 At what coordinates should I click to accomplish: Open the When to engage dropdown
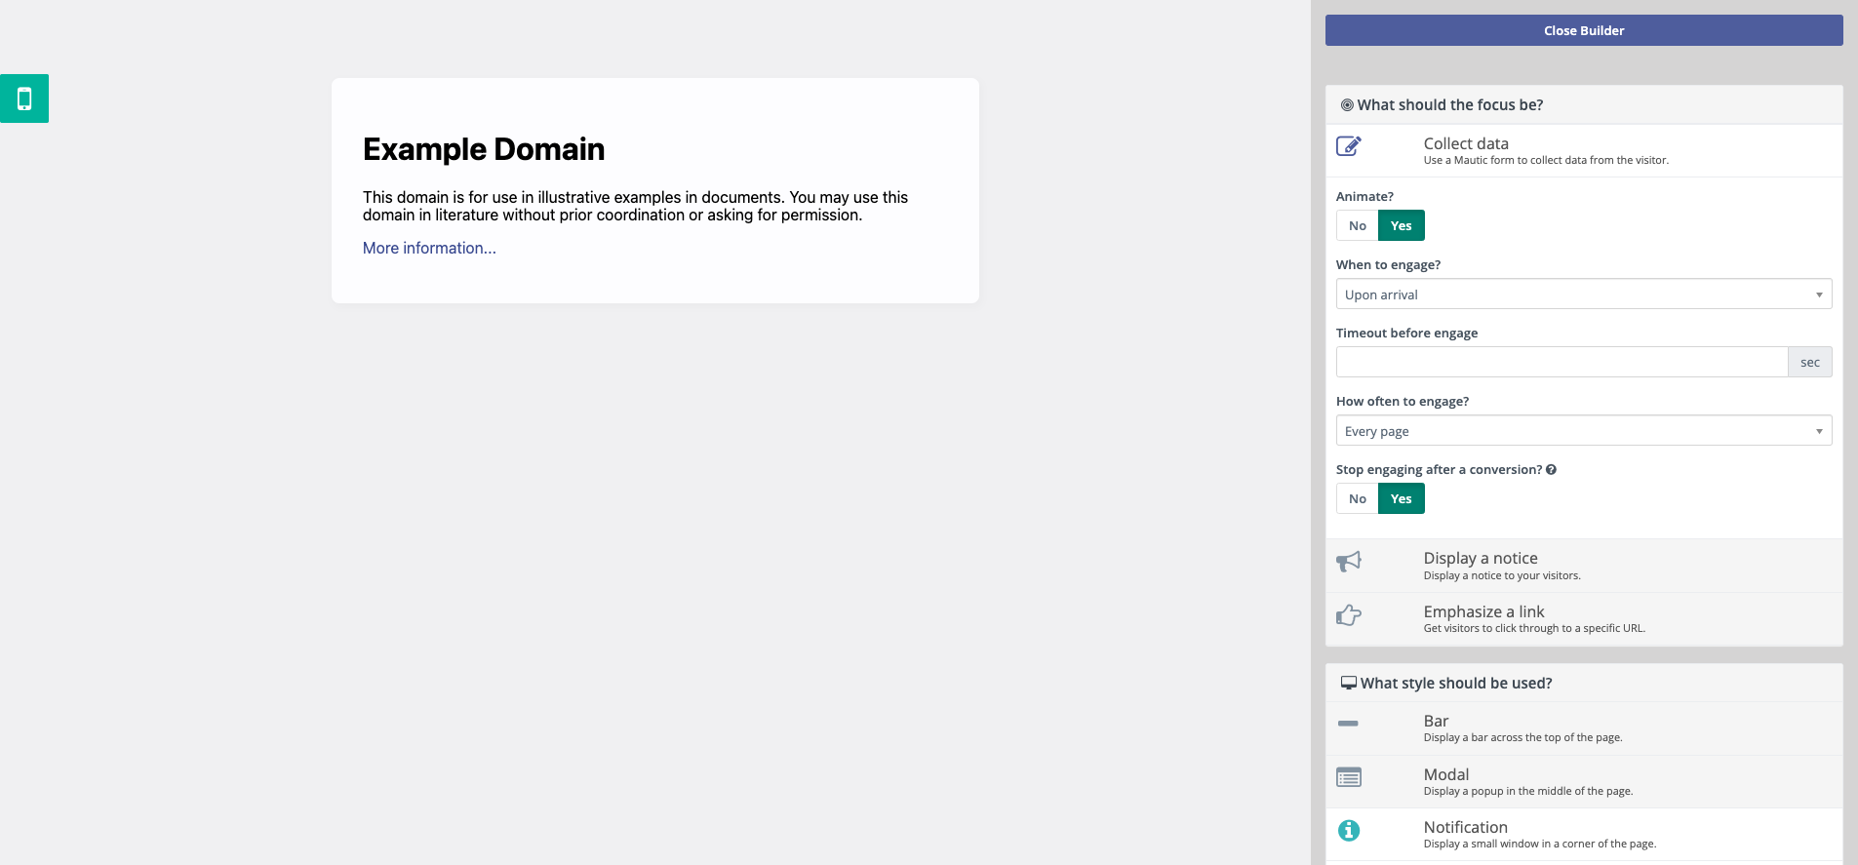[1583, 295]
